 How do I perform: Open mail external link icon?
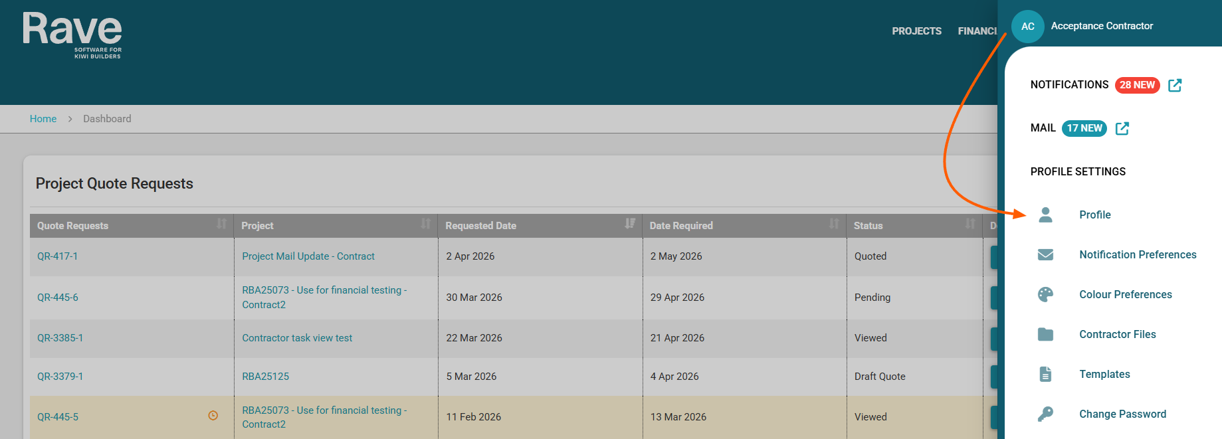pyautogui.click(x=1122, y=128)
